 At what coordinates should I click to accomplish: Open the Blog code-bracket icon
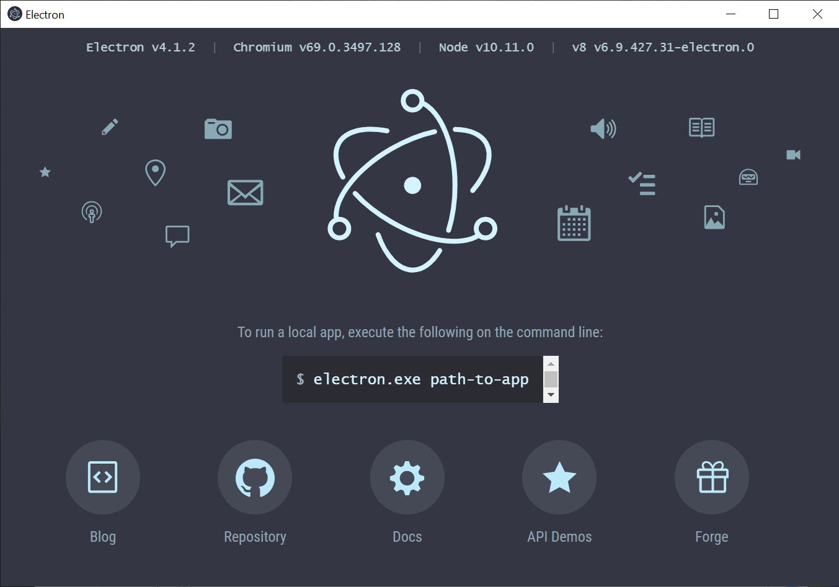click(103, 477)
